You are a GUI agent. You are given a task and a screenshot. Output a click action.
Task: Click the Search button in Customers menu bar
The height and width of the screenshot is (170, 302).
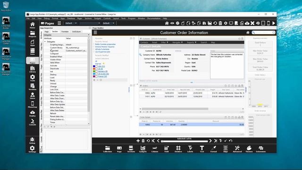tap(204, 42)
